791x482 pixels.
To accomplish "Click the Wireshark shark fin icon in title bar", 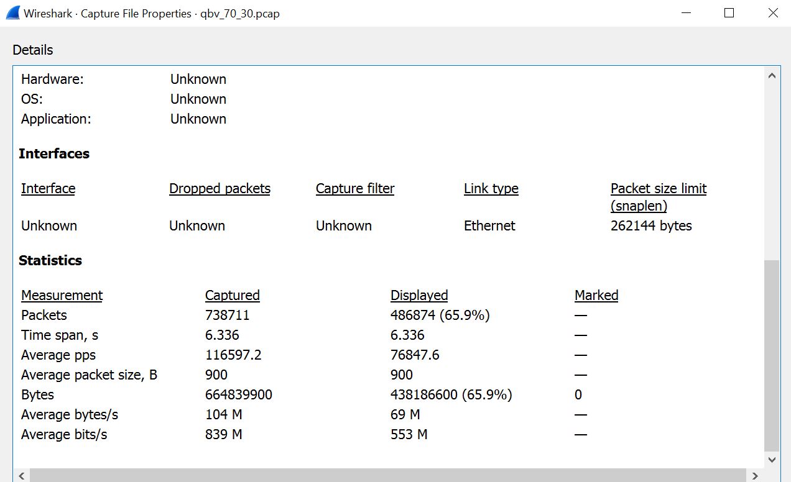I will [x=12, y=13].
